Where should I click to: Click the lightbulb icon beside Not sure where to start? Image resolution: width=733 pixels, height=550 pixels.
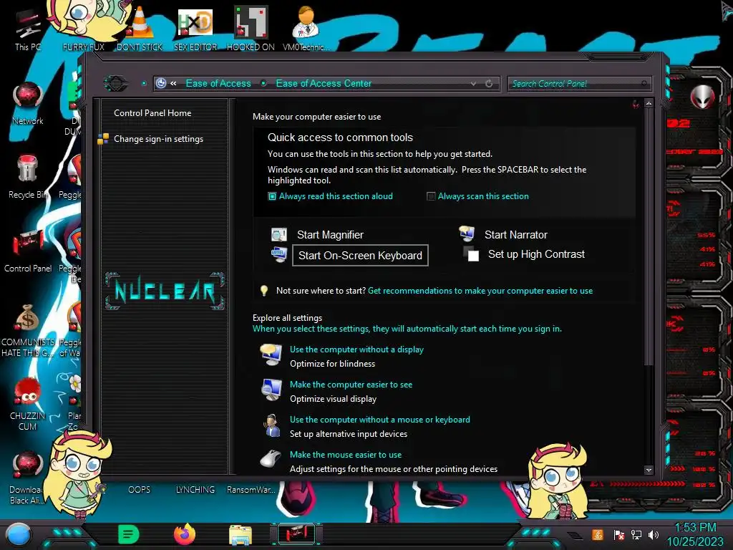coord(264,291)
